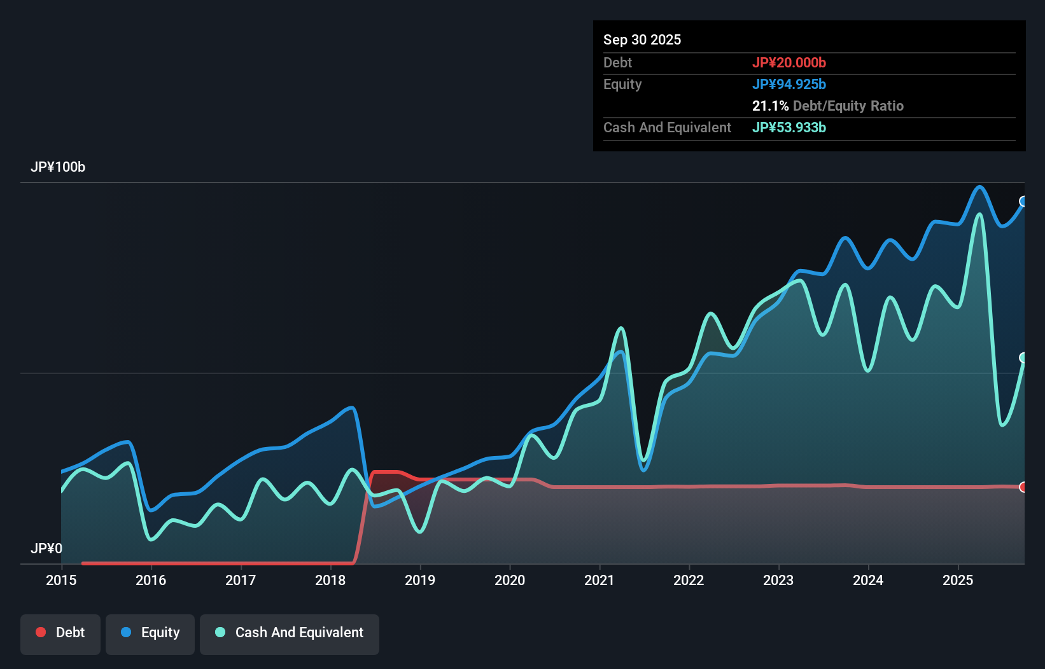Click the JP¥94.925b equity value
This screenshot has width=1045, height=669.
click(789, 84)
